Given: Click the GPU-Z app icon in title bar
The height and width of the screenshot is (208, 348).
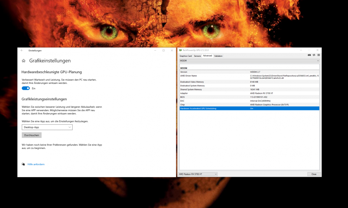Looking at the screenshot, I should pyautogui.click(x=180, y=50).
